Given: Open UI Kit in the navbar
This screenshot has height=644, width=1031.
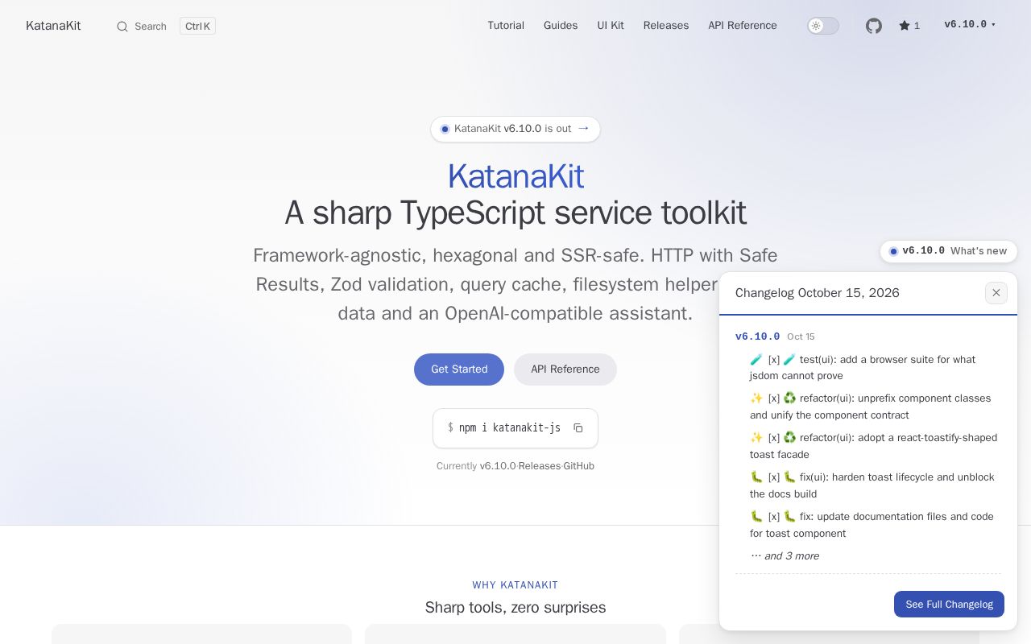Looking at the screenshot, I should click(611, 26).
